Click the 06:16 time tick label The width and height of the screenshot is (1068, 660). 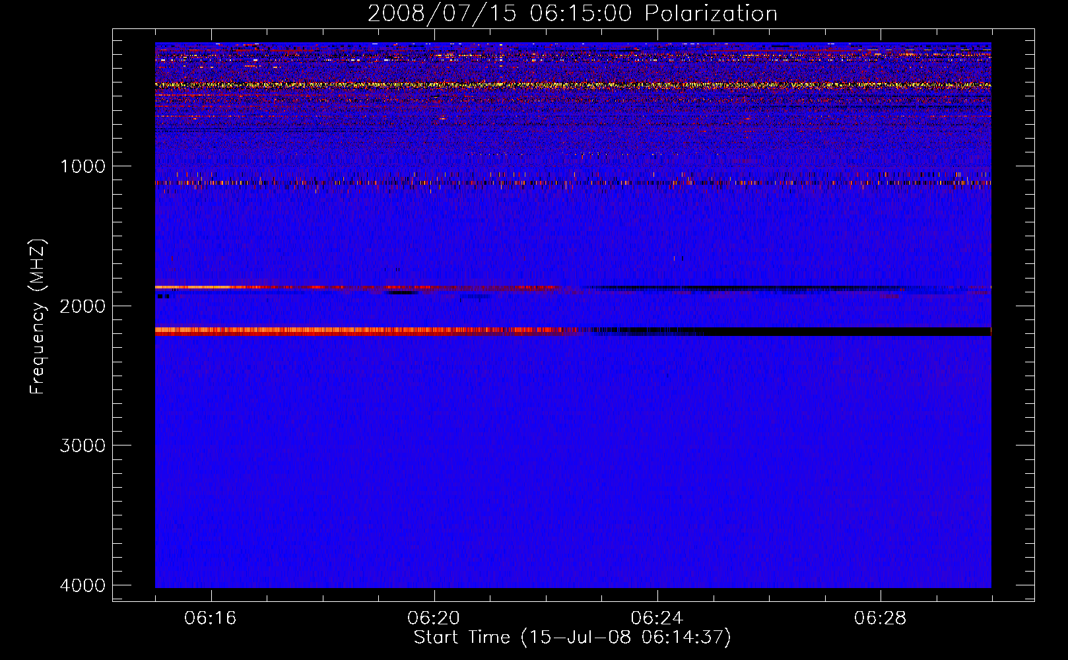[211, 618]
